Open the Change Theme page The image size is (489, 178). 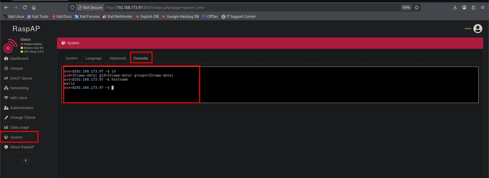[20, 117]
